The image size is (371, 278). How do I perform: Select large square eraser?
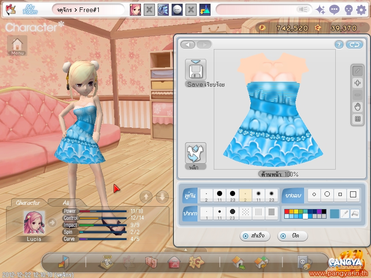click(353, 195)
